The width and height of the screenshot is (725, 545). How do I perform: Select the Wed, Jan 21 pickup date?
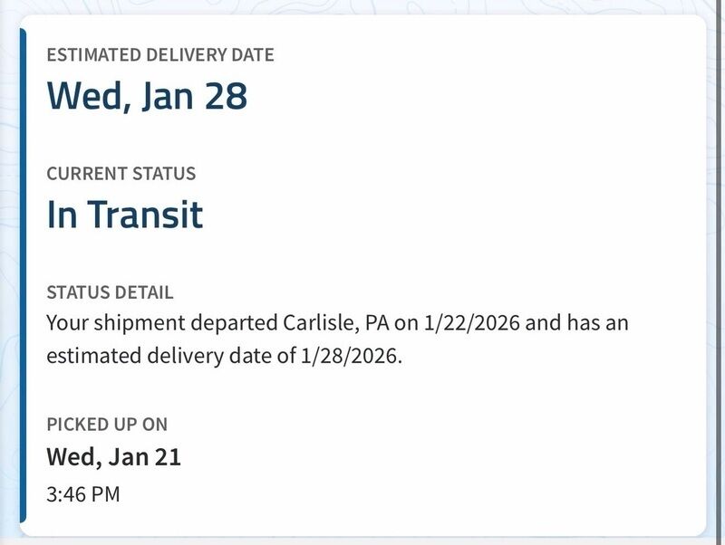coord(113,457)
